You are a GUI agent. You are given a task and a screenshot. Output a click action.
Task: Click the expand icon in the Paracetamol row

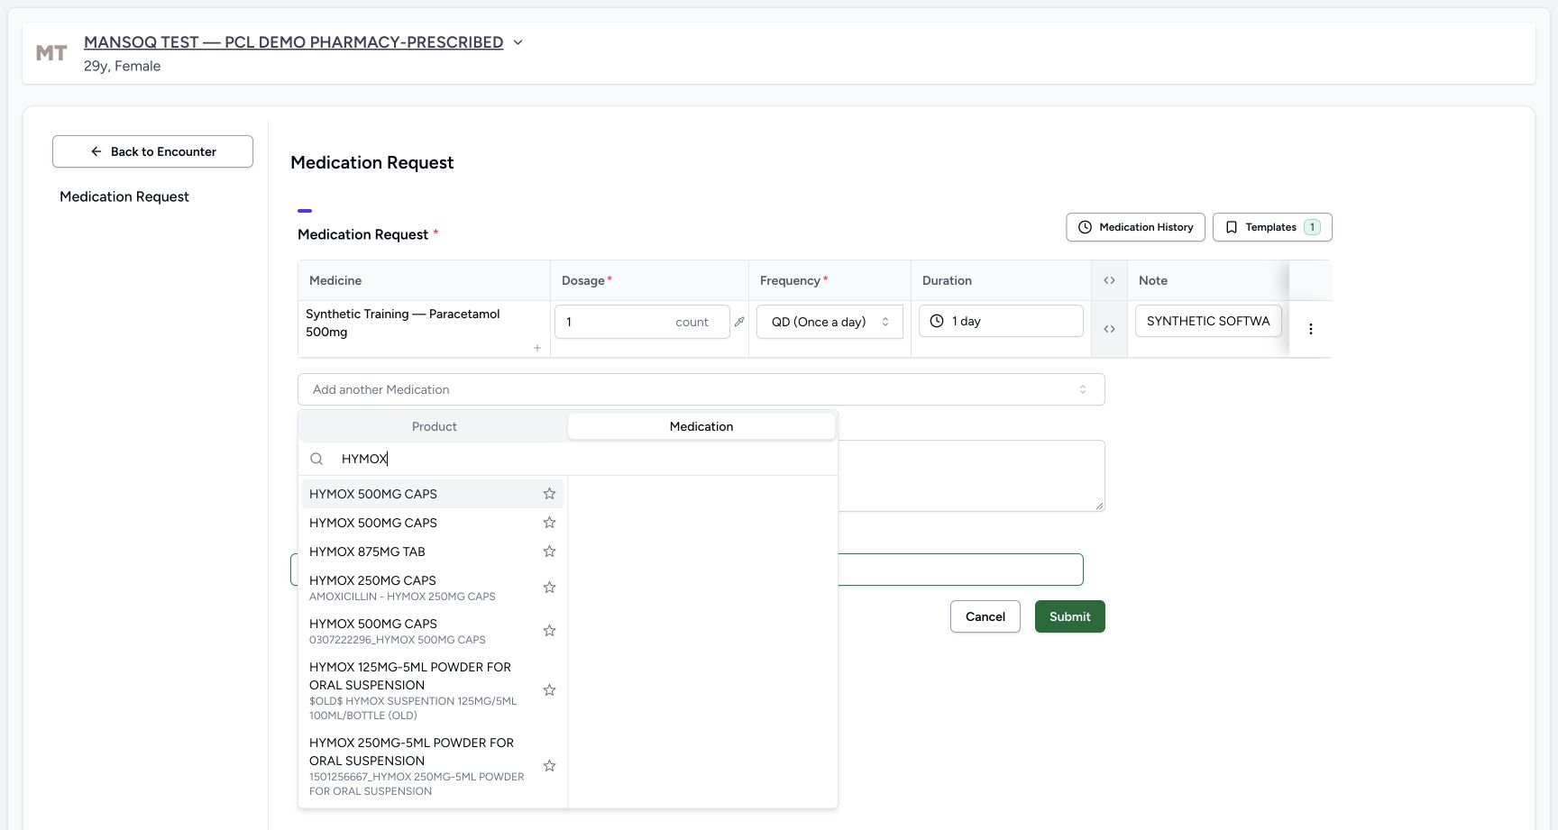click(x=1109, y=329)
